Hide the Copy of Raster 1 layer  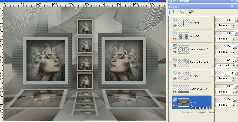[175, 92]
